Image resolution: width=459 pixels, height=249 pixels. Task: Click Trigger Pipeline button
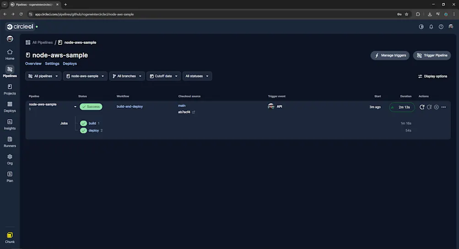(432, 55)
